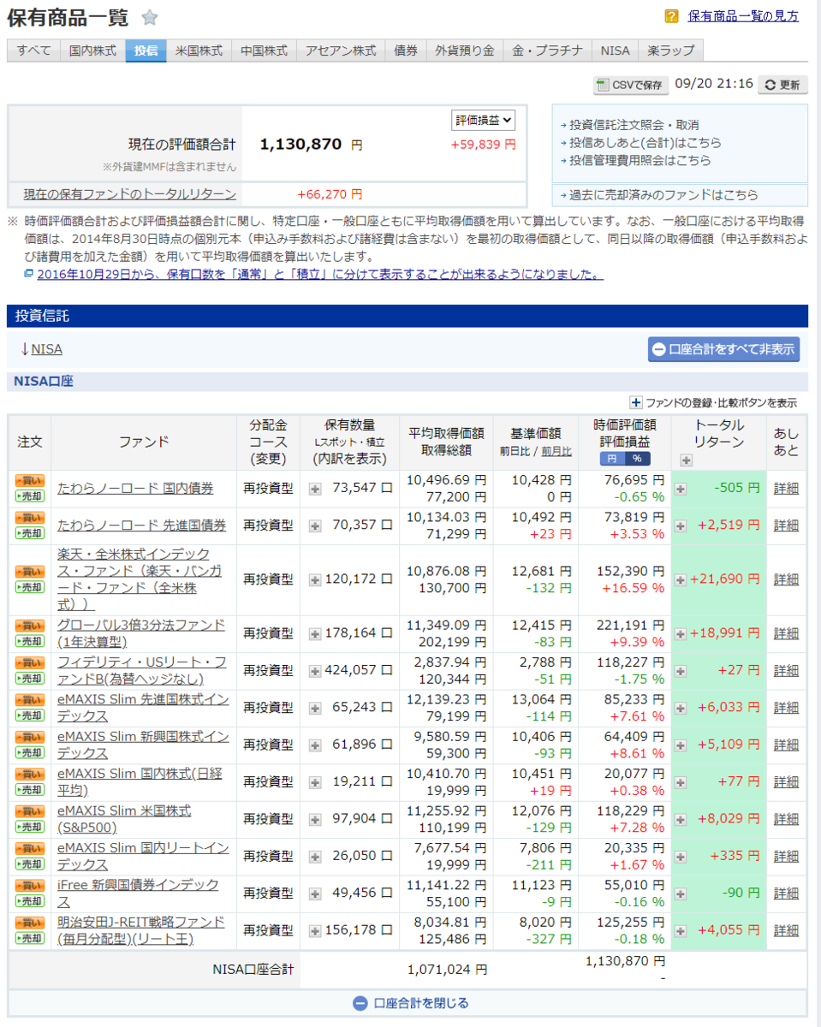Click 売却 for グローバル3倍3分法ファンド
This screenshot has height=1027, width=821.
pyautogui.click(x=29, y=641)
